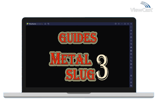The width and height of the screenshot is (156, 107).
Task: Close the BlueStacks window
Action: coord(128,24)
